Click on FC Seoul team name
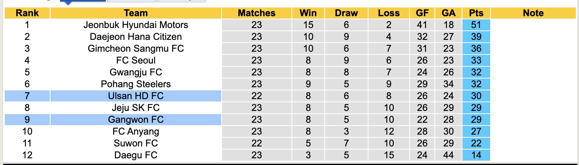This screenshot has width=579, height=165. (135, 60)
